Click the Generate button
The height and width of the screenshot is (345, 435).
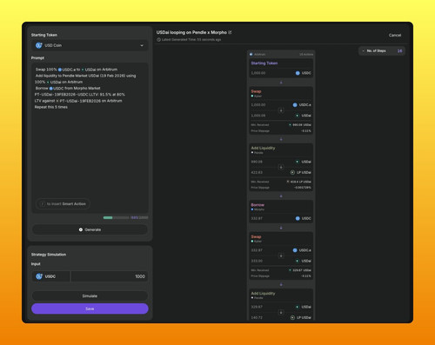(x=90, y=229)
